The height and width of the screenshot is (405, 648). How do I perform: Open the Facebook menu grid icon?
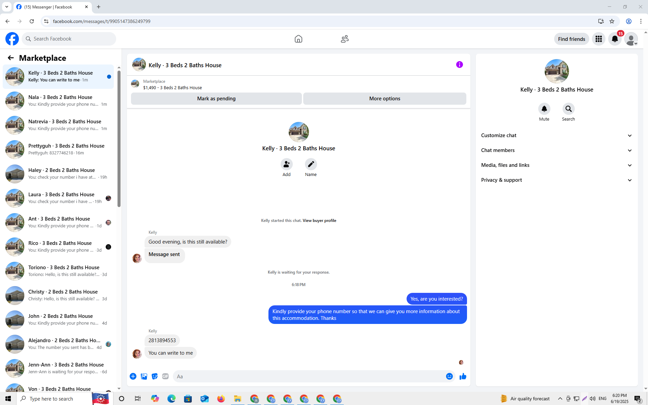[598, 39]
